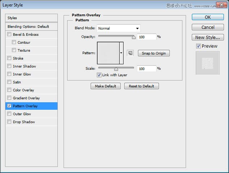This screenshot has width=229, height=173.
Task: Toggle the Preview checkbox
Action: (x=198, y=46)
